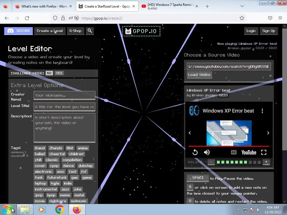The image size is (287, 215).
Task: Click the browser forward arrow
Action: (17, 18)
